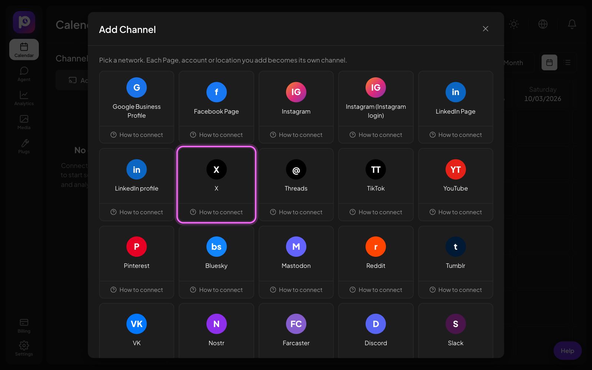Choose the Threads channel icon
The width and height of the screenshot is (592, 370).
coord(296,169)
